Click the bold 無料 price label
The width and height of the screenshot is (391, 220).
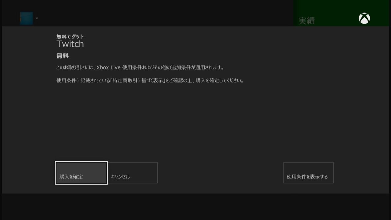[x=63, y=56]
